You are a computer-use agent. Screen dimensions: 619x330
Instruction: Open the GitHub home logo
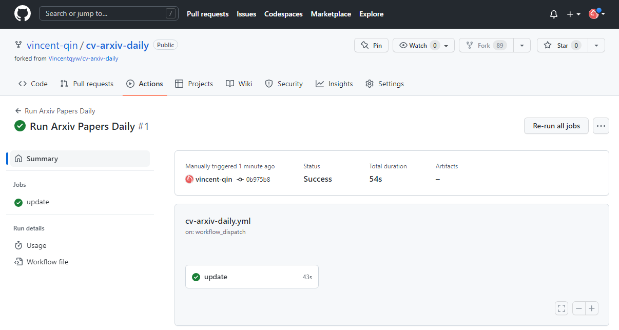tap(22, 14)
